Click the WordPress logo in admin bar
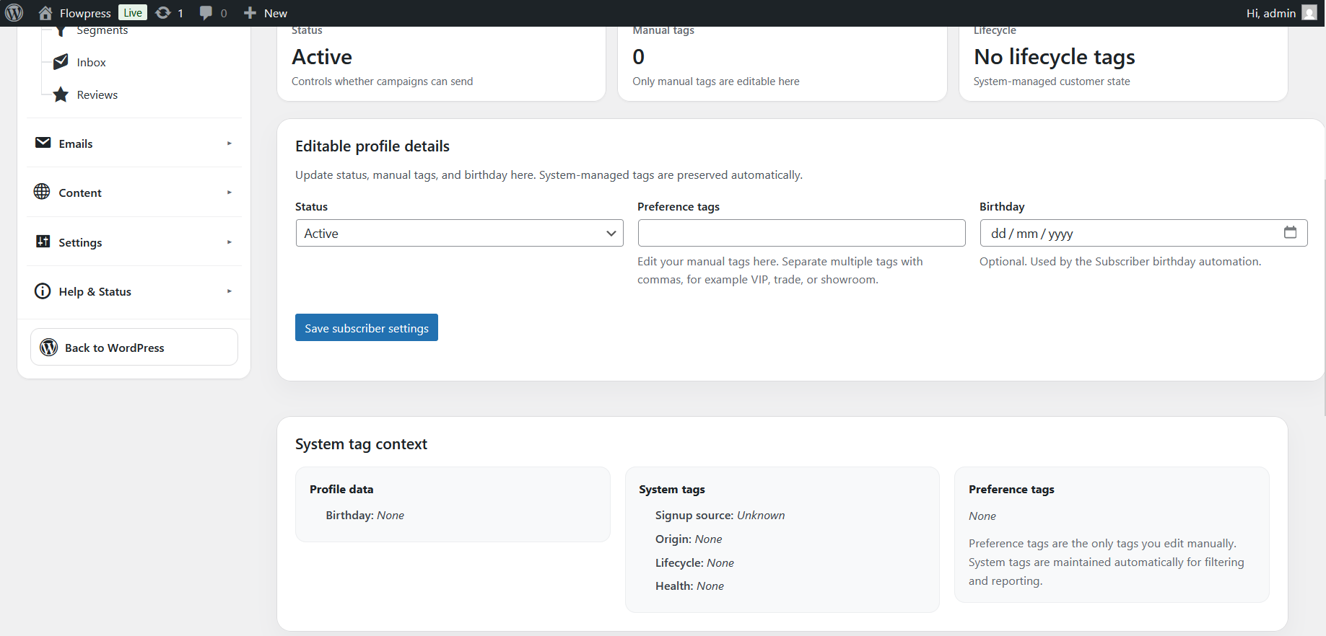1326x636 pixels. (x=14, y=13)
